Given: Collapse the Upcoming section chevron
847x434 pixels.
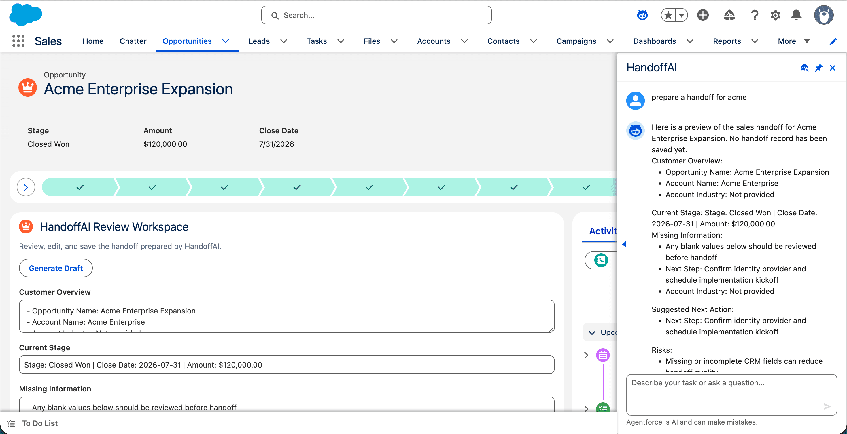Looking at the screenshot, I should (x=592, y=332).
